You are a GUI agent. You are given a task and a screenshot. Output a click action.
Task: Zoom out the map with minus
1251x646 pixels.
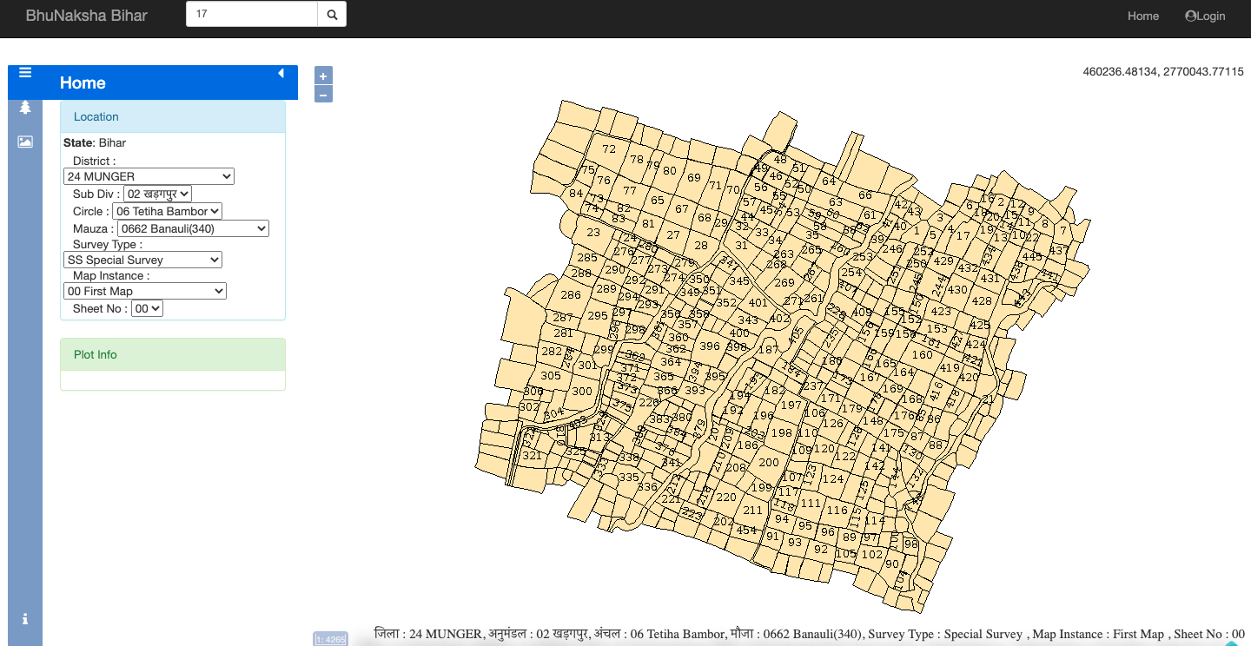pos(323,94)
